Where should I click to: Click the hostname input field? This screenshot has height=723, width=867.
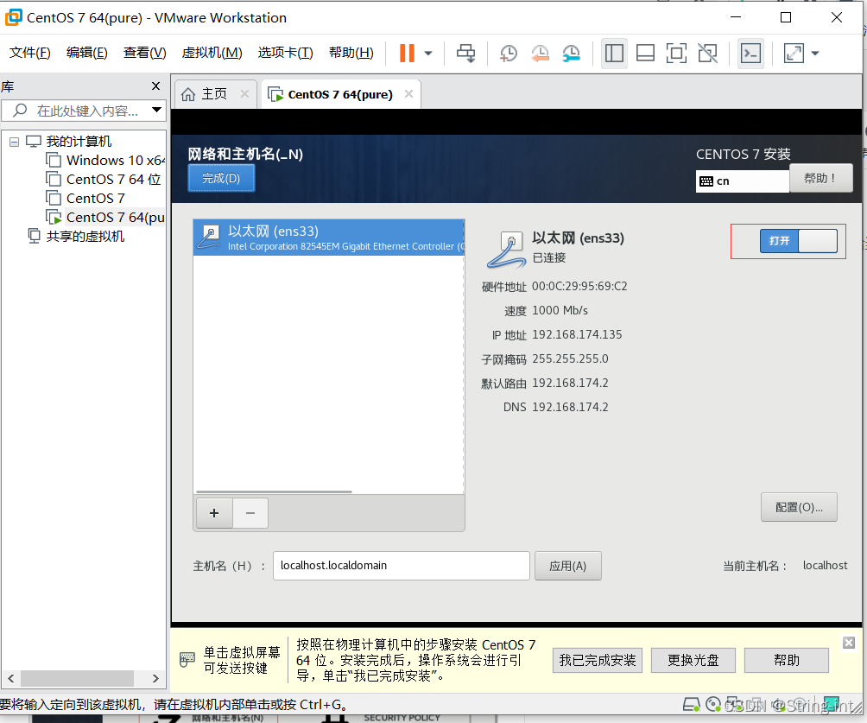tap(401, 566)
